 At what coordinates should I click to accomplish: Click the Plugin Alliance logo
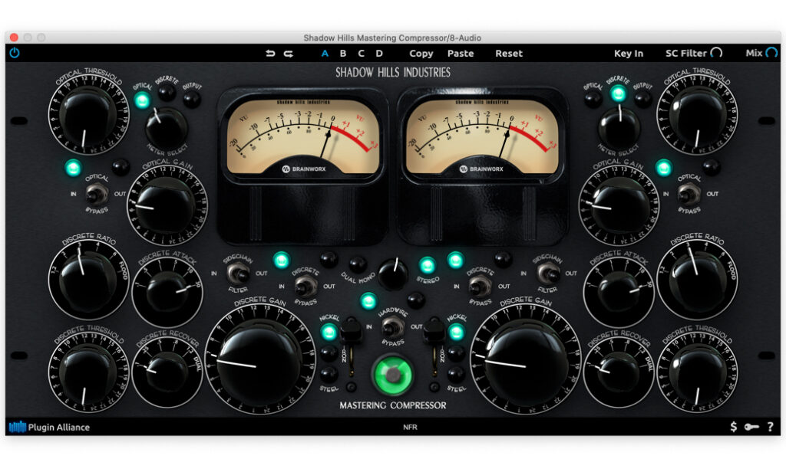point(49,427)
